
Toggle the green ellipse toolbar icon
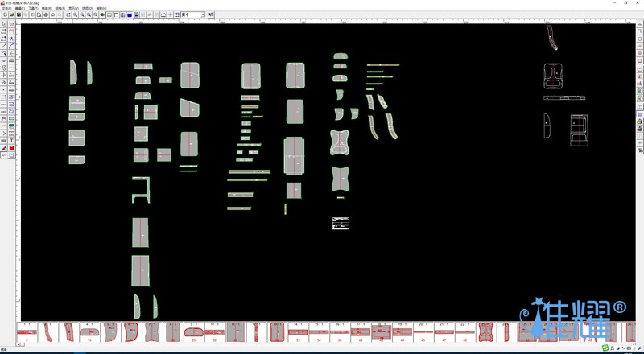102,14
